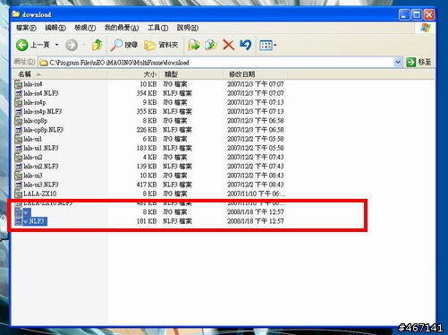Select the lala-ui1.NLF3 file icon
The width and height of the screenshot is (448, 335).
point(19,148)
